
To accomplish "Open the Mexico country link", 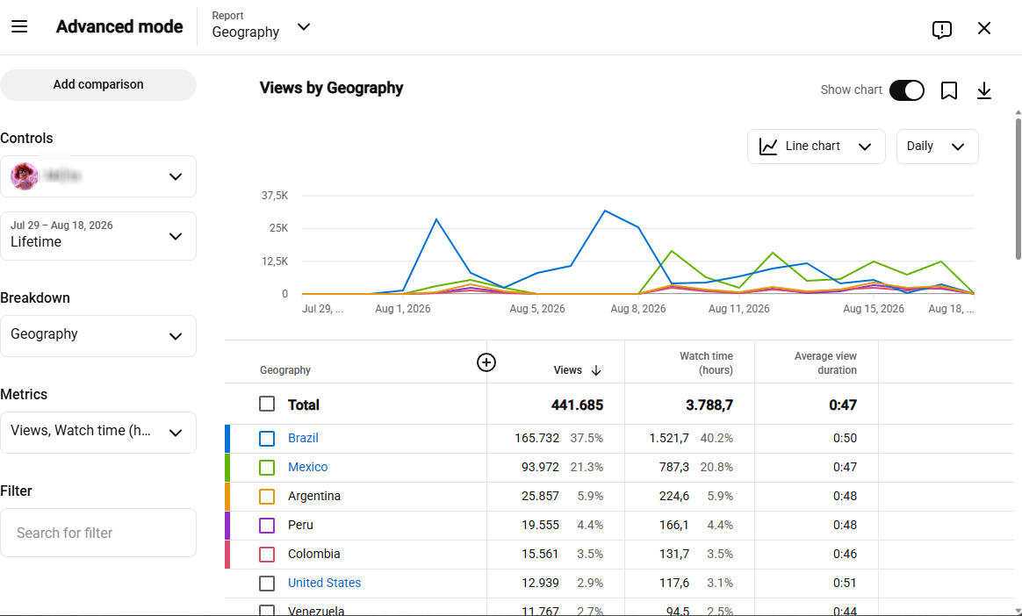I will [307, 467].
